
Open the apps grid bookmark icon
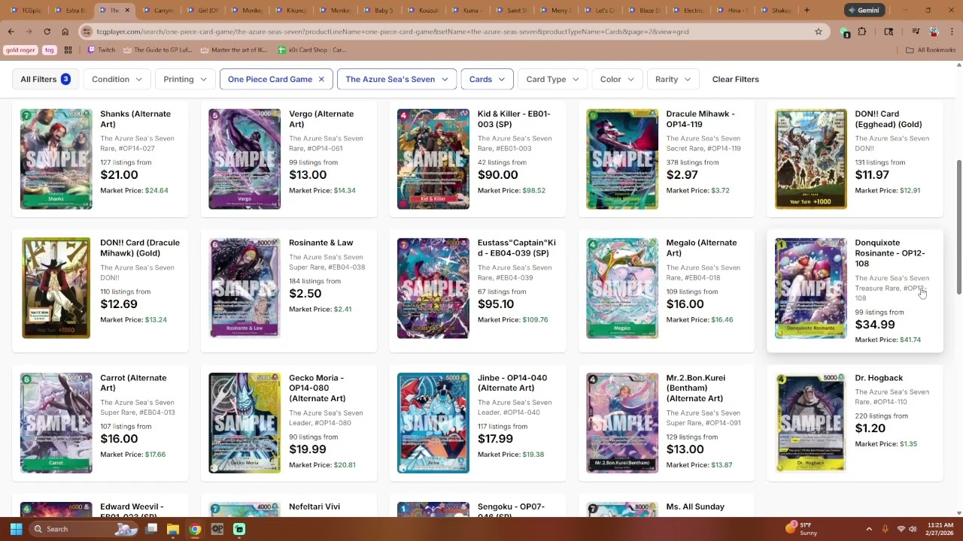pos(68,50)
